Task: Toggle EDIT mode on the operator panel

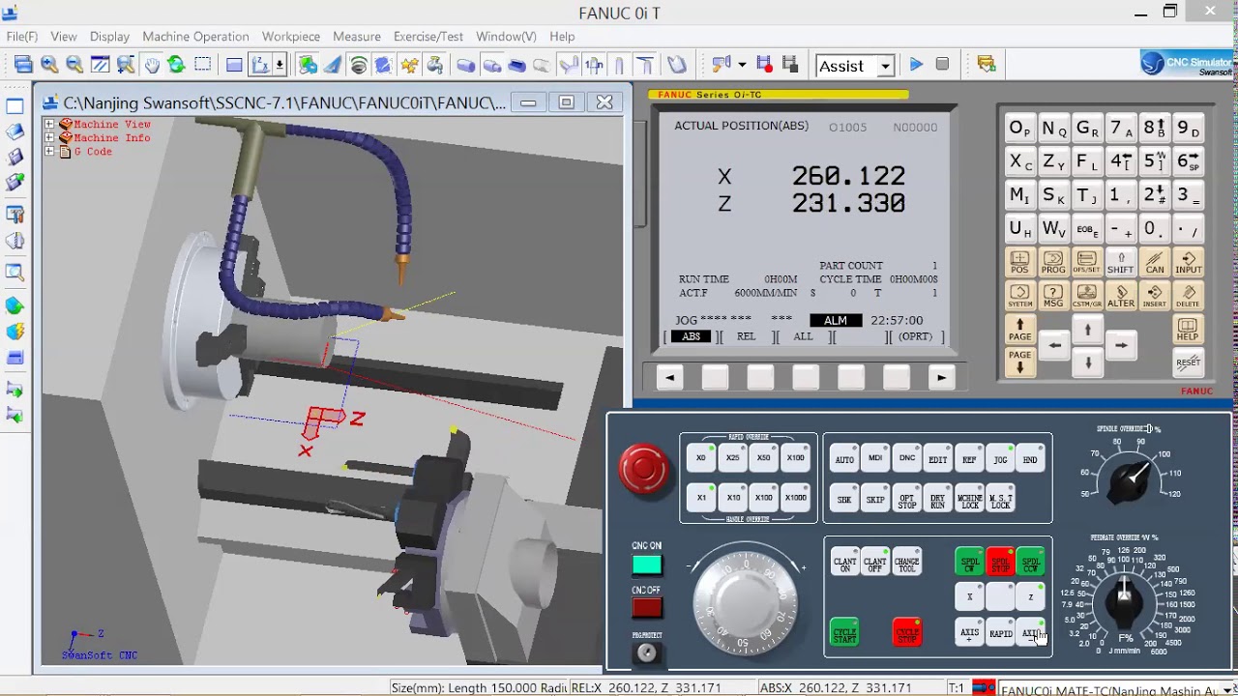Action: click(937, 458)
